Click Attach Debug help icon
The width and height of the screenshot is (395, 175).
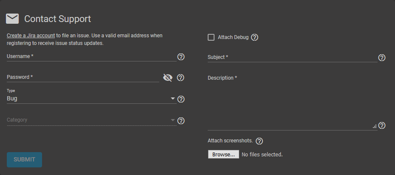255,37
